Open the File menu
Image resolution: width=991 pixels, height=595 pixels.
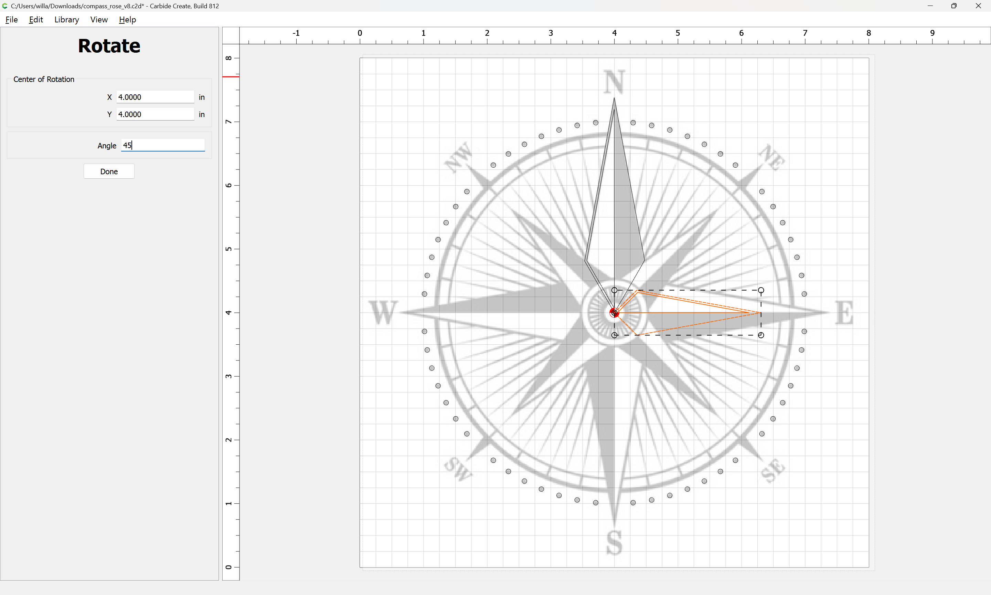[11, 20]
